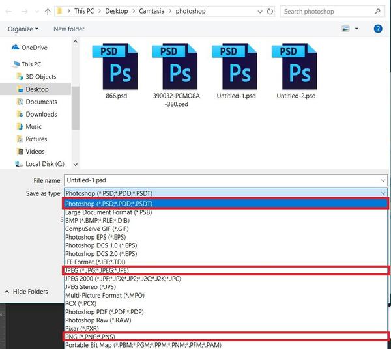Choose Photoshop Raw format

tap(225, 320)
